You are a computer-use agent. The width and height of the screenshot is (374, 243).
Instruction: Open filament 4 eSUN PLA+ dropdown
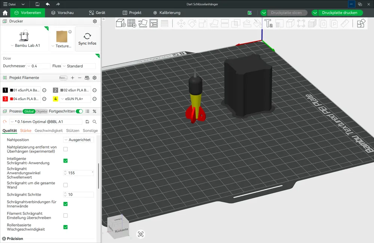click(x=76, y=99)
